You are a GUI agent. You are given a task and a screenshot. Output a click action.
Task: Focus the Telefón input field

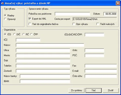click(43, 66)
